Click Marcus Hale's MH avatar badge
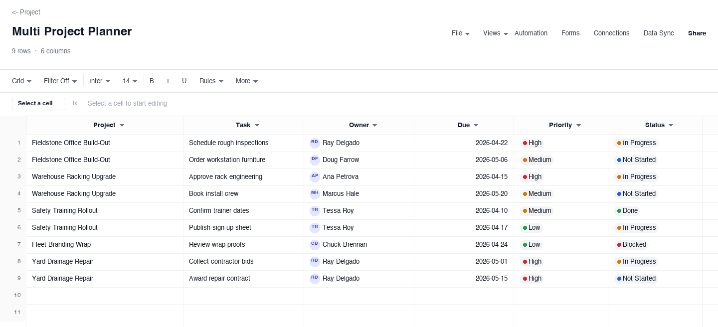 [315, 194]
